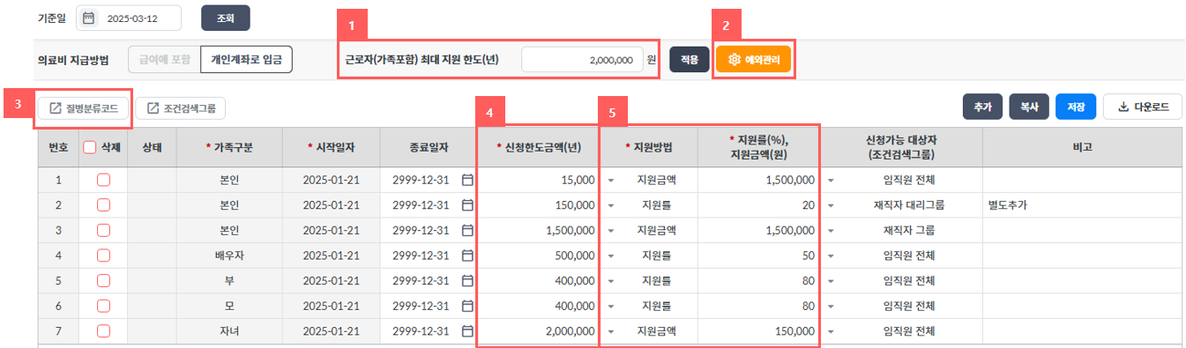Open calendar icon in row 4 종료일자

[468, 255]
